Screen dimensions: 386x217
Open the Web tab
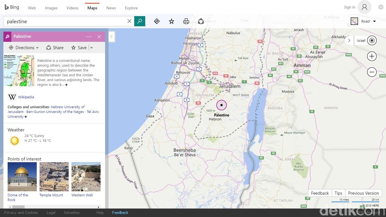coord(32,8)
